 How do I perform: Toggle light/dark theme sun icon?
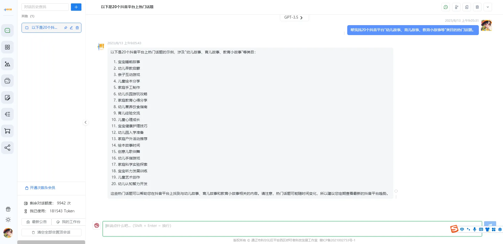click(x=8, y=220)
